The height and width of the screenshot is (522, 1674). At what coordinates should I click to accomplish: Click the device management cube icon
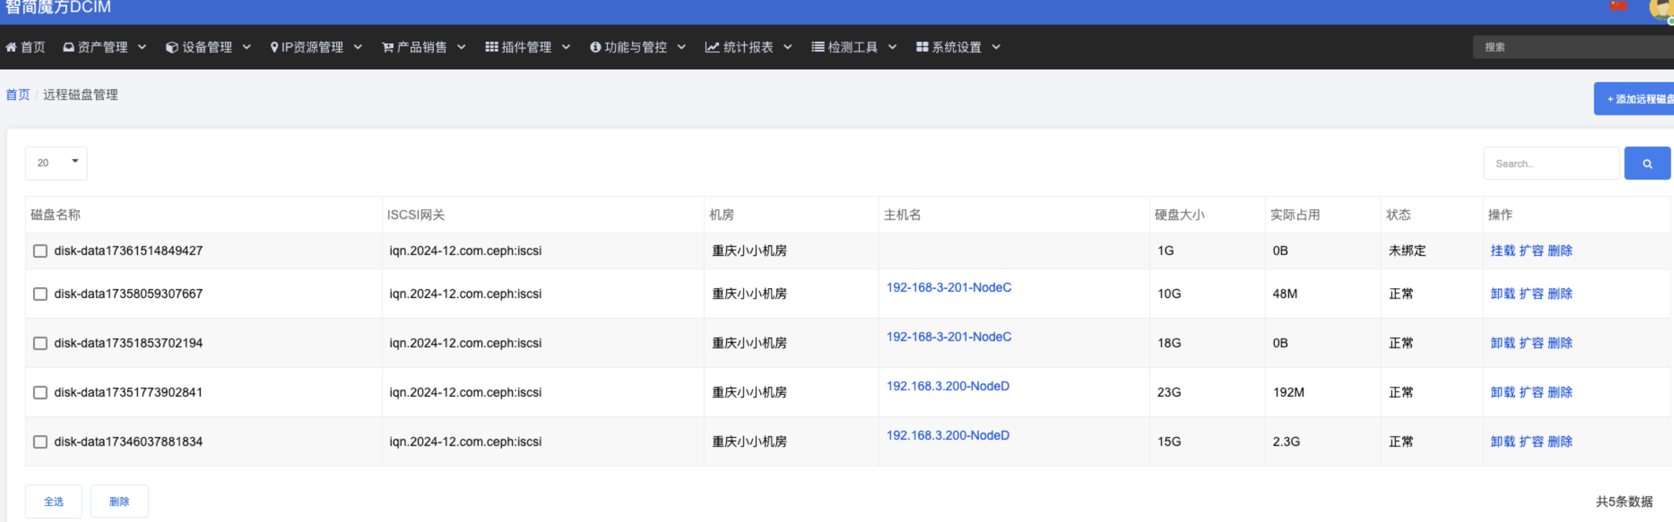tap(172, 47)
